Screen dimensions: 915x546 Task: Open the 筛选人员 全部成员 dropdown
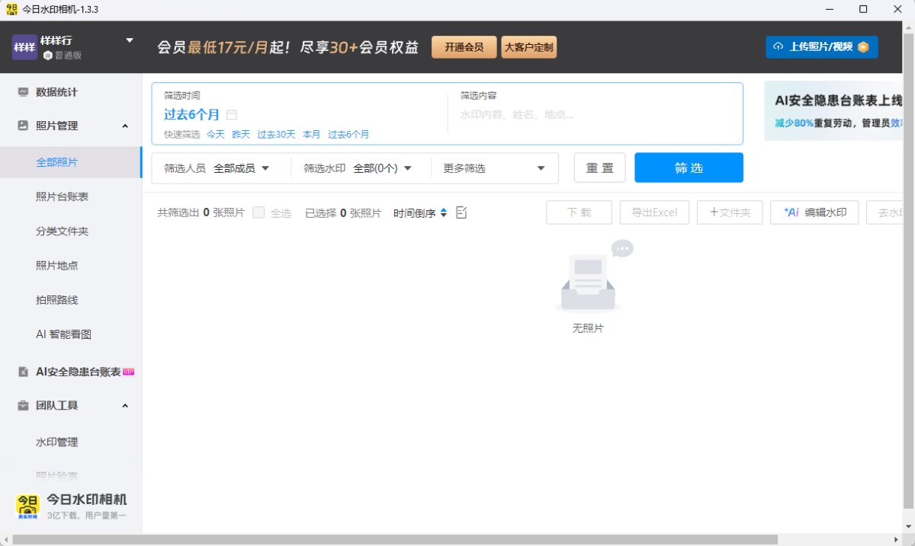pos(242,168)
